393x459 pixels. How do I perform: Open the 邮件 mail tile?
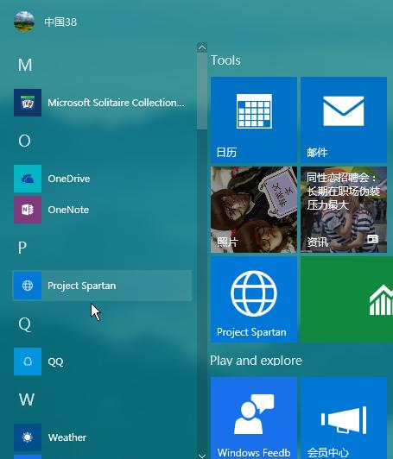pos(344,120)
